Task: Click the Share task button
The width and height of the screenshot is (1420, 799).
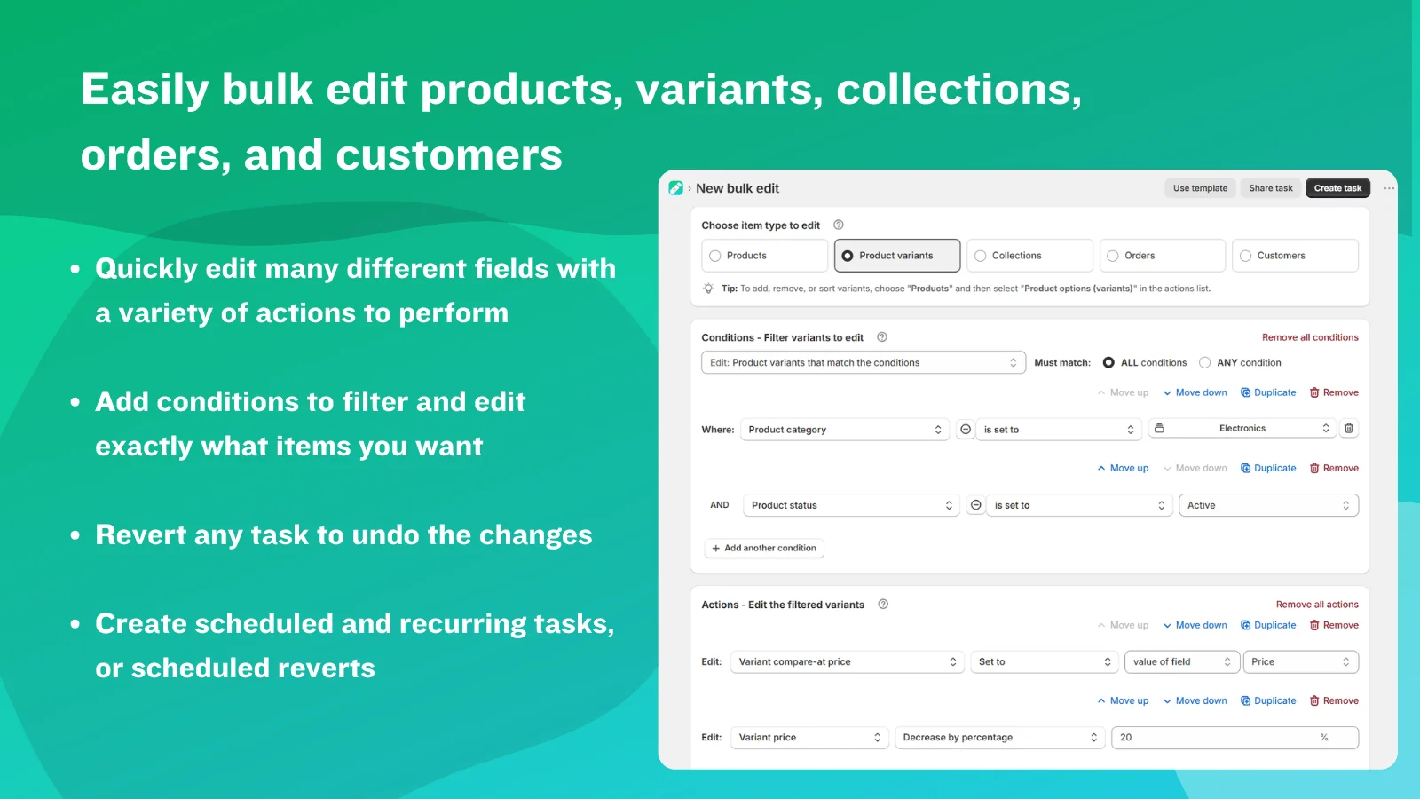Action: coord(1271,188)
